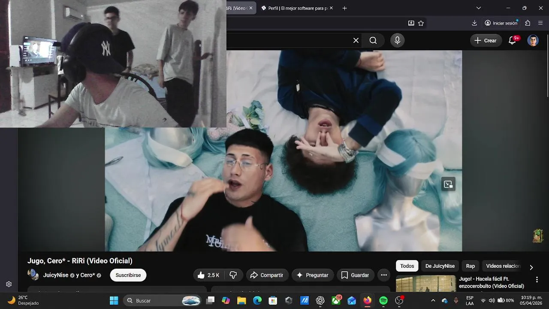549x309 pixels.
Task: Open Spotify from the taskbar
Action: pyautogui.click(x=383, y=300)
